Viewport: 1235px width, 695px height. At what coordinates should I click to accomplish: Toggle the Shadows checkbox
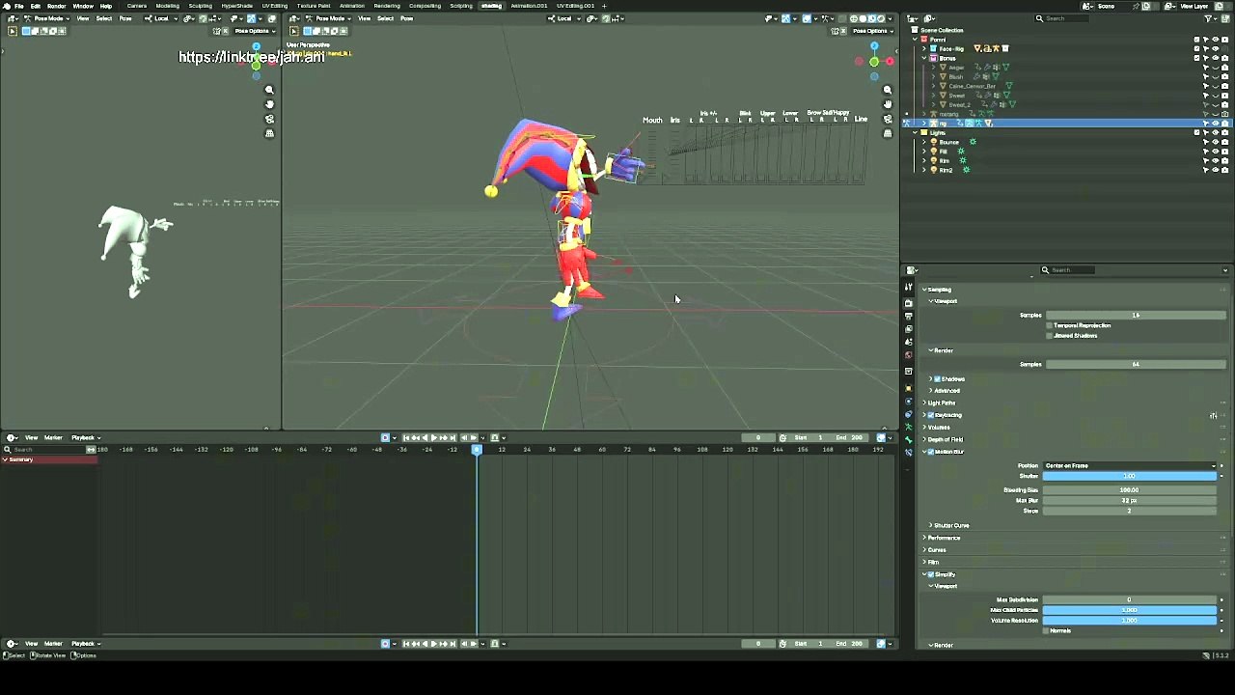pos(937,379)
